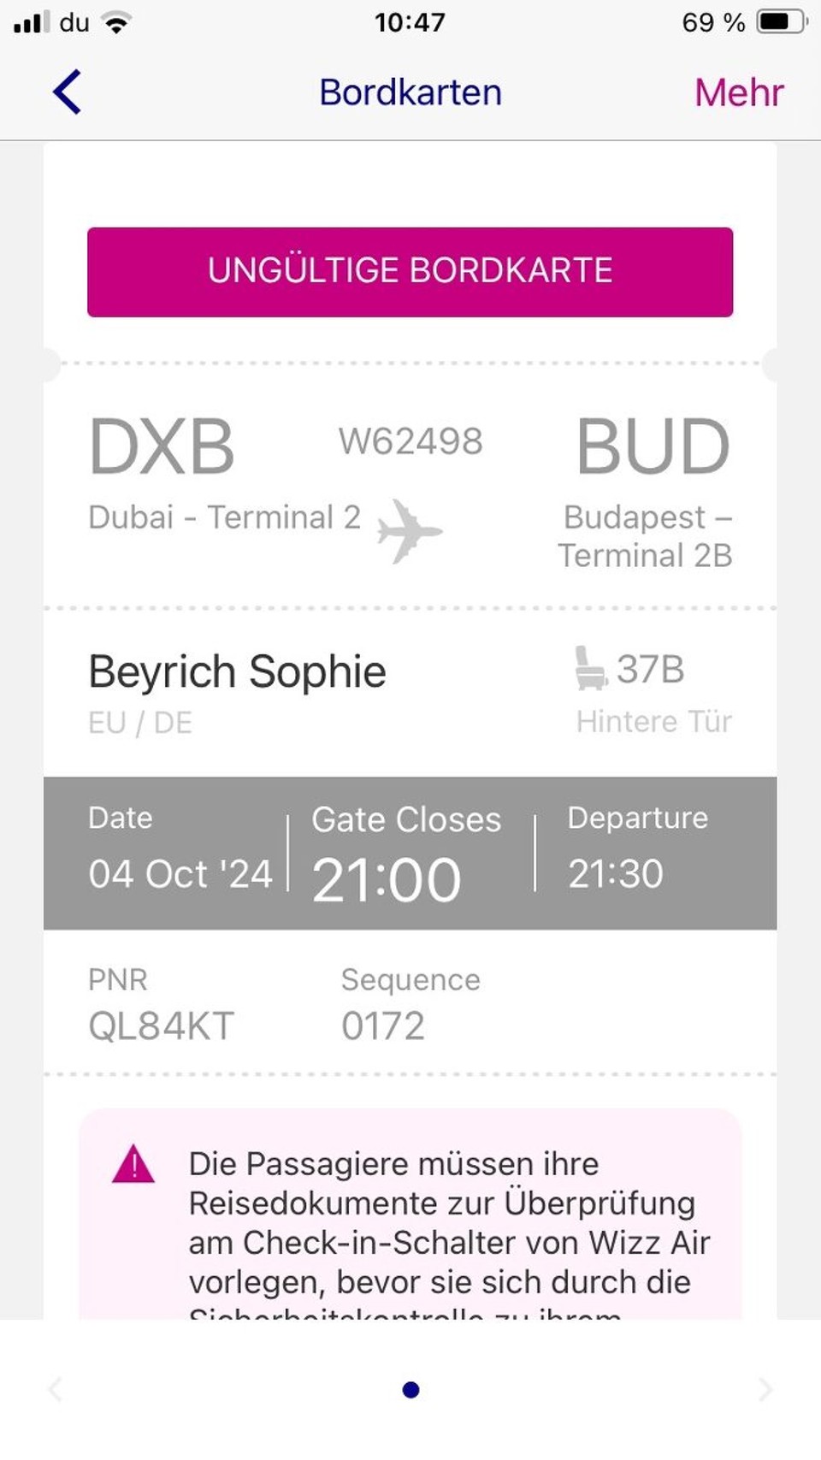821x1460 pixels.
Task: Go to previous boarding pass arrow
Action: coord(56,1390)
